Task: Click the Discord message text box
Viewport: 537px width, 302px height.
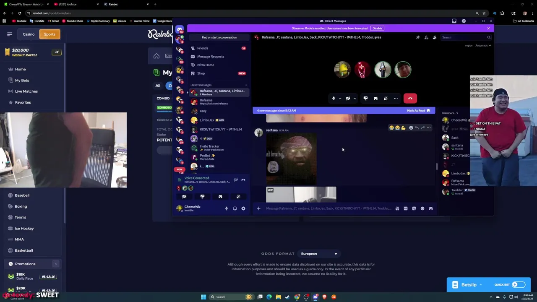Action: click(x=328, y=208)
